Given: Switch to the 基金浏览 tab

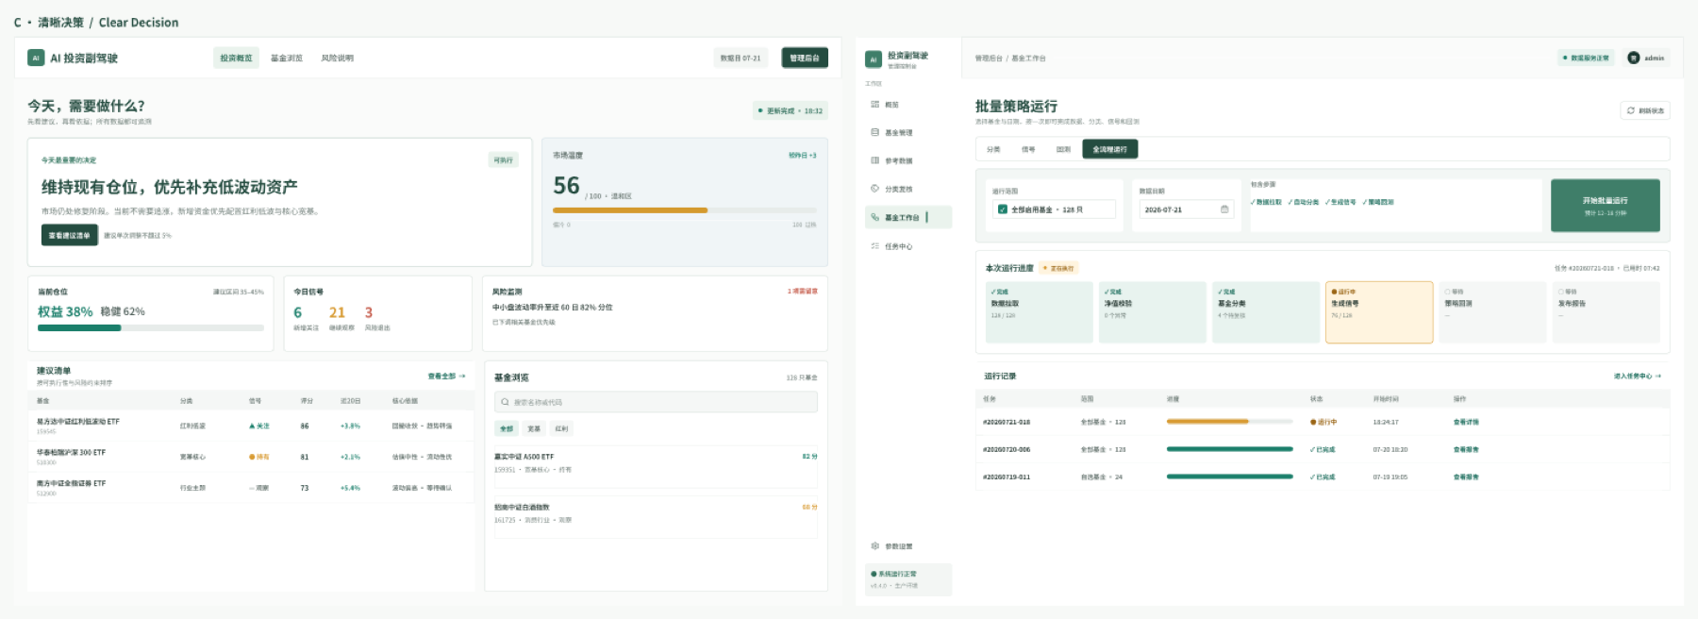Looking at the screenshot, I should pos(287,58).
